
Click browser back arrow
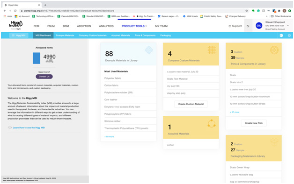(5, 11)
